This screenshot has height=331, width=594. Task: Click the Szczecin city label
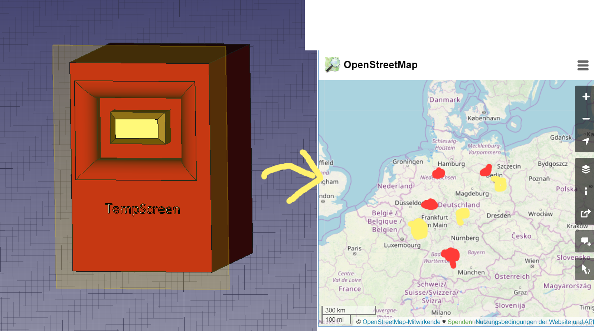pos(509,166)
